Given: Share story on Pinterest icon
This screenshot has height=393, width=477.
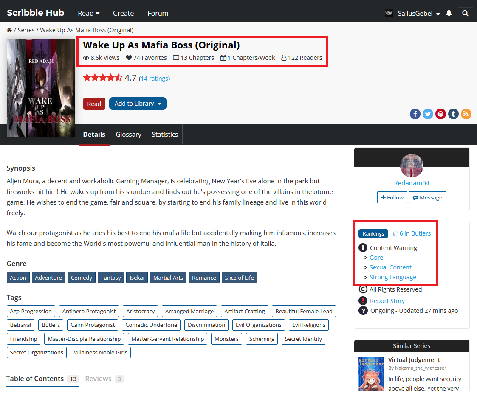Looking at the screenshot, I should [x=440, y=114].
